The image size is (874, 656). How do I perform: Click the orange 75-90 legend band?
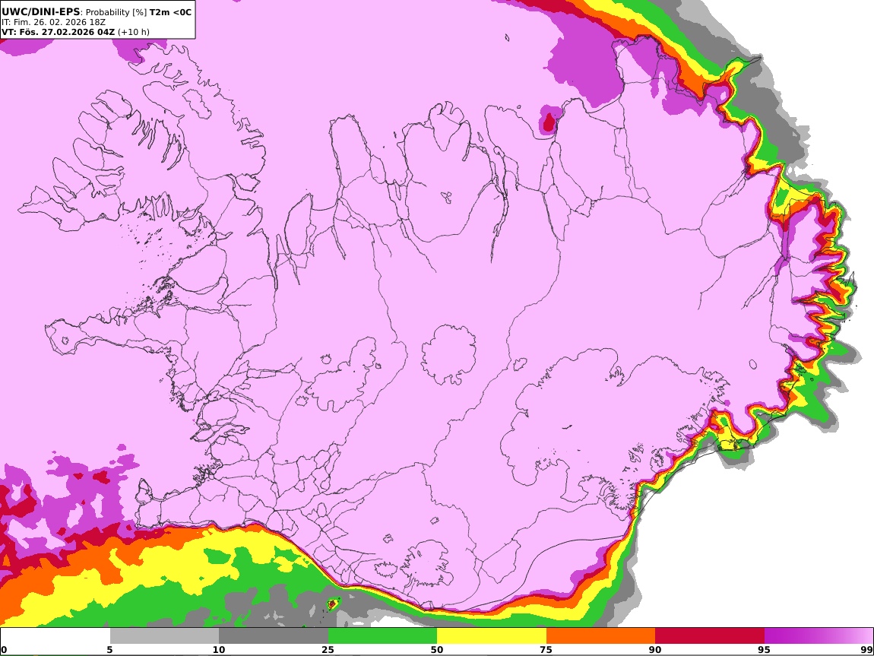[x=600, y=635]
